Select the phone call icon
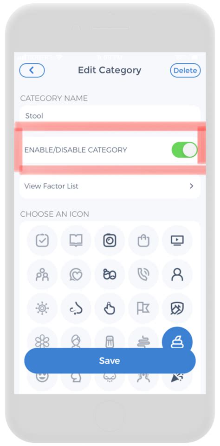 (x=143, y=274)
